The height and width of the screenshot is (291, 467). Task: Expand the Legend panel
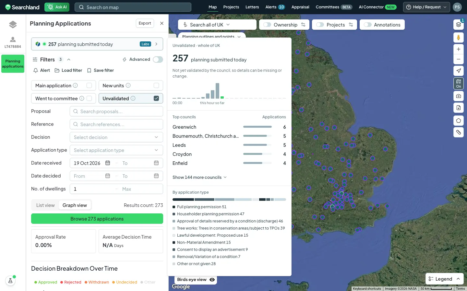tap(444, 279)
